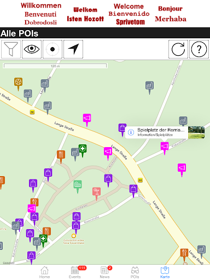This screenshot has width=210, height=280.
Task: Tap the cocktail glass bar pin
Action: click(96, 194)
